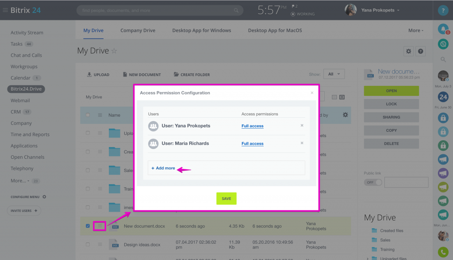Open the hamburger menu beside Bitrix 24 logo
This screenshot has height=260, width=453.
coord(5,10)
